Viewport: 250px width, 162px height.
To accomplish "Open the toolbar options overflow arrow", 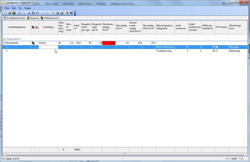I will (x=75, y=14).
